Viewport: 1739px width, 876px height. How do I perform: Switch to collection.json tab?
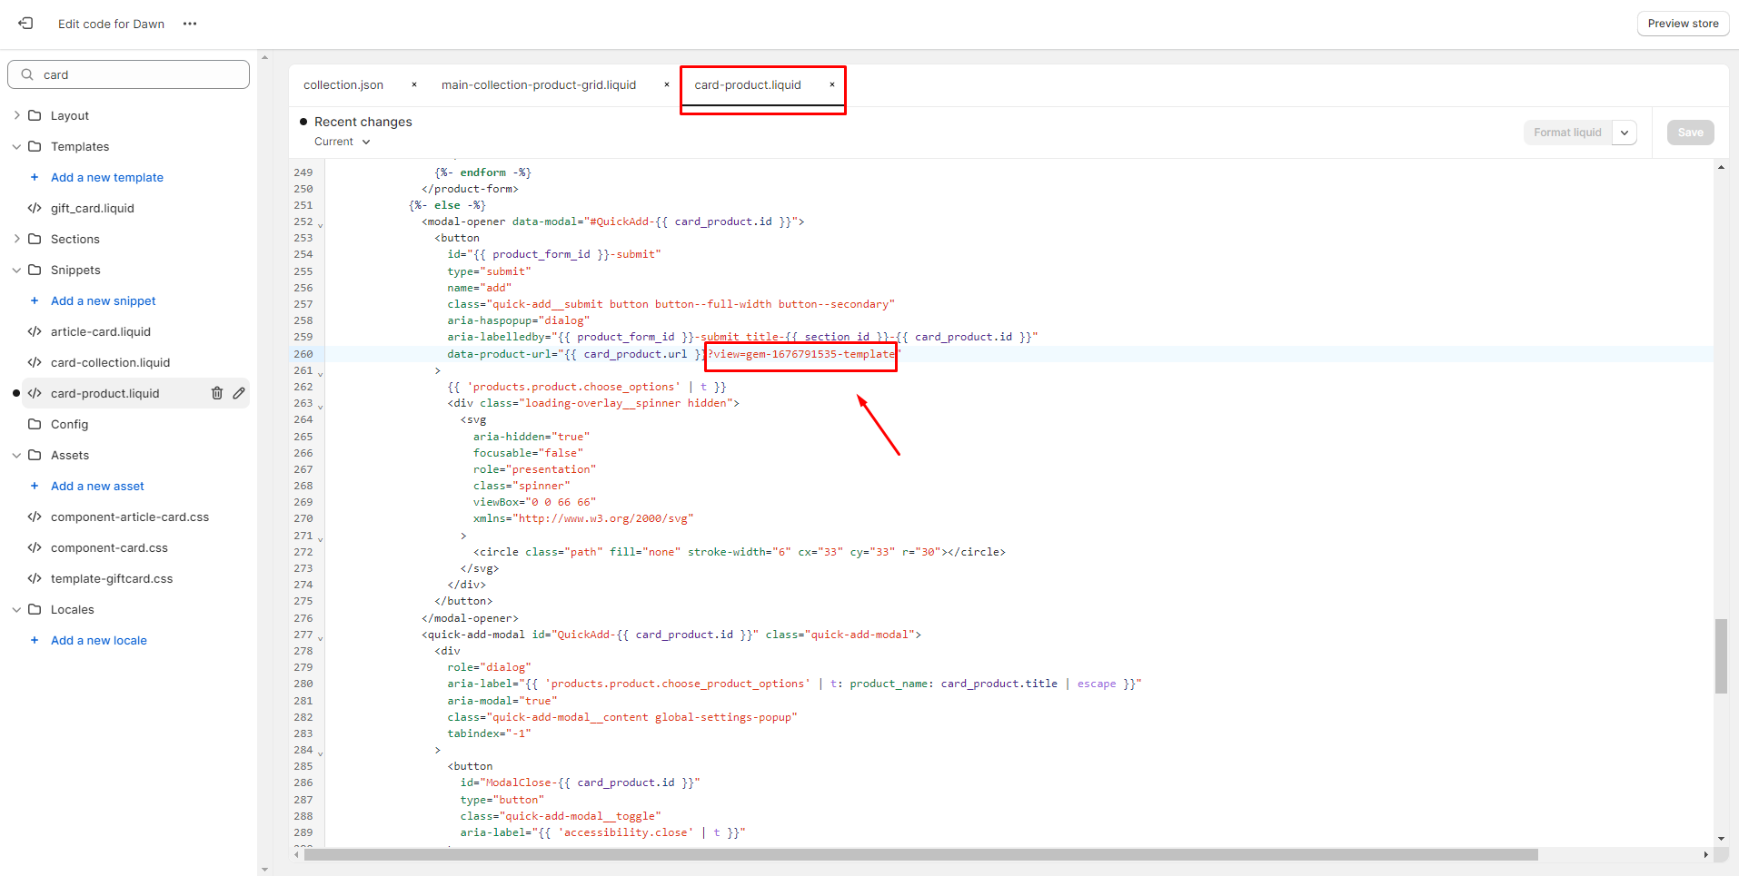coord(343,84)
